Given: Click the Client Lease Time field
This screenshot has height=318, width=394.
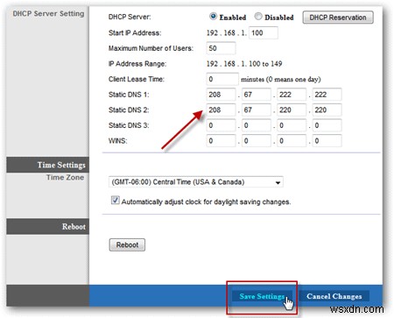Looking at the screenshot, I should pos(222,79).
